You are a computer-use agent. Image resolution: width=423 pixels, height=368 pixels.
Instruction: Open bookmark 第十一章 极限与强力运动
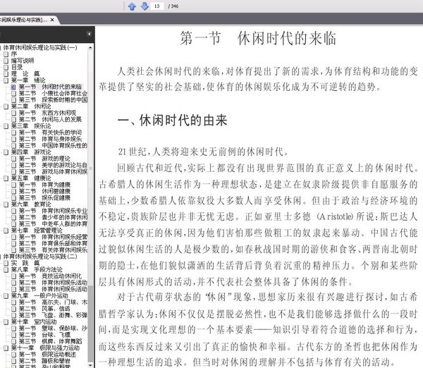[x=45, y=348]
